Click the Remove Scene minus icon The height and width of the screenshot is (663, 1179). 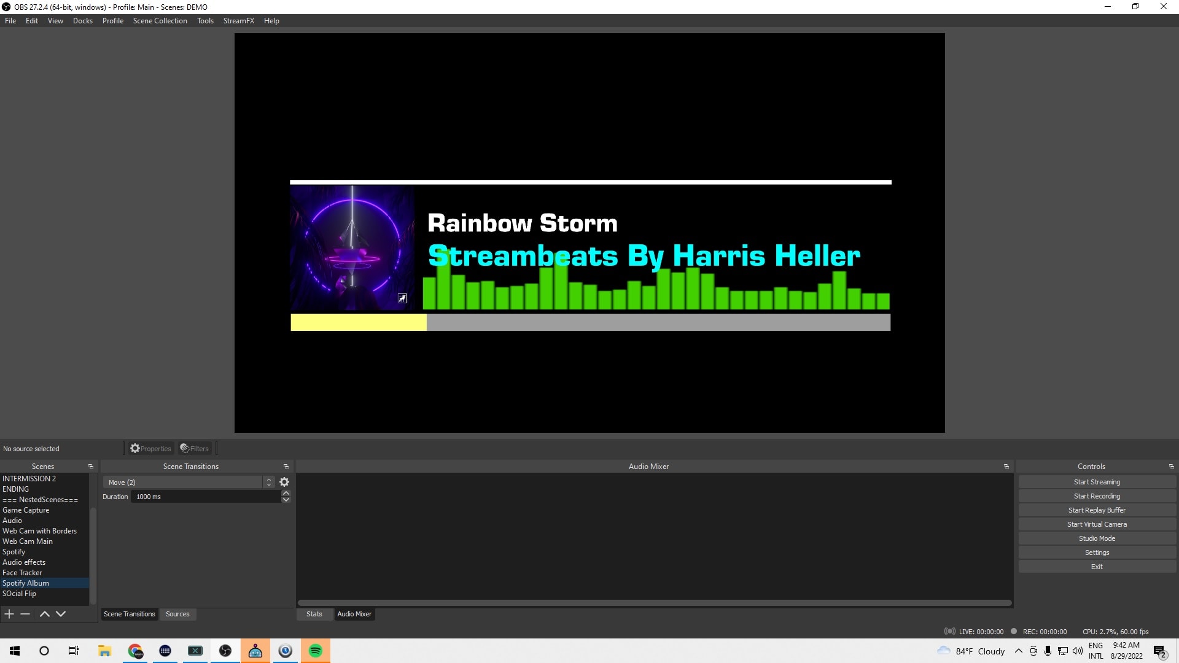tap(26, 614)
